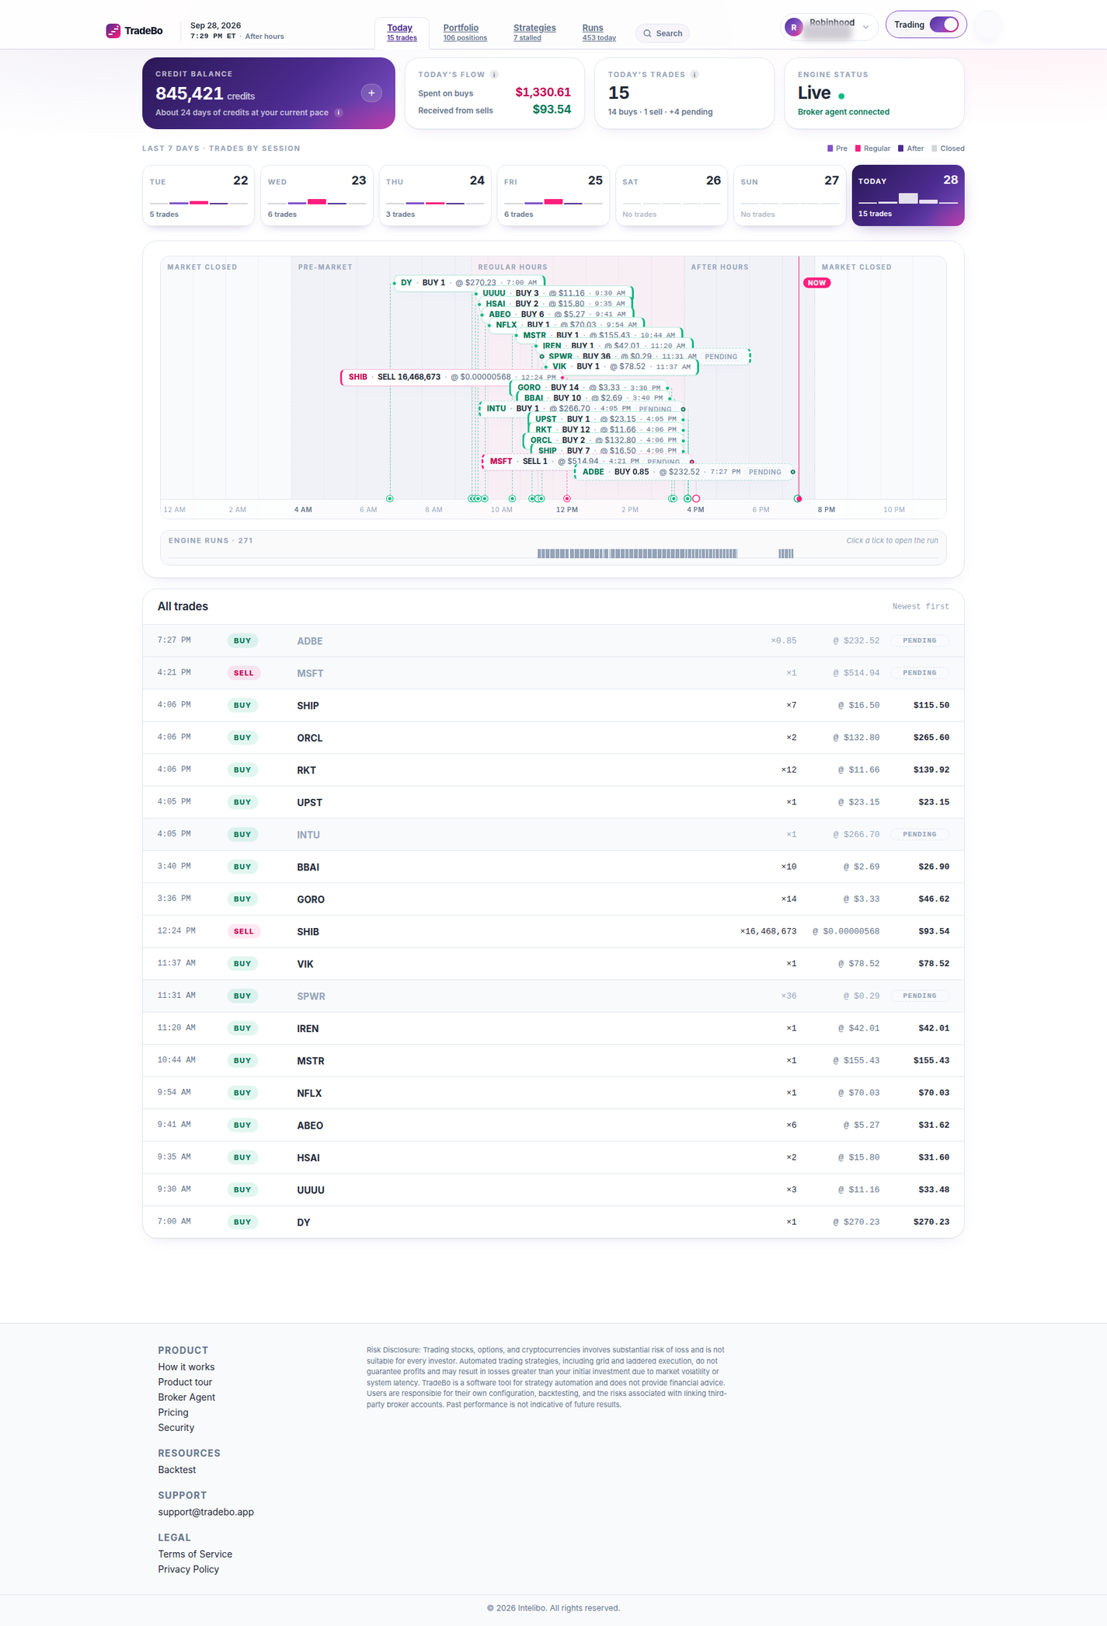Show Today's Flow info tooltip icon
The image size is (1107, 1626).
[494, 75]
